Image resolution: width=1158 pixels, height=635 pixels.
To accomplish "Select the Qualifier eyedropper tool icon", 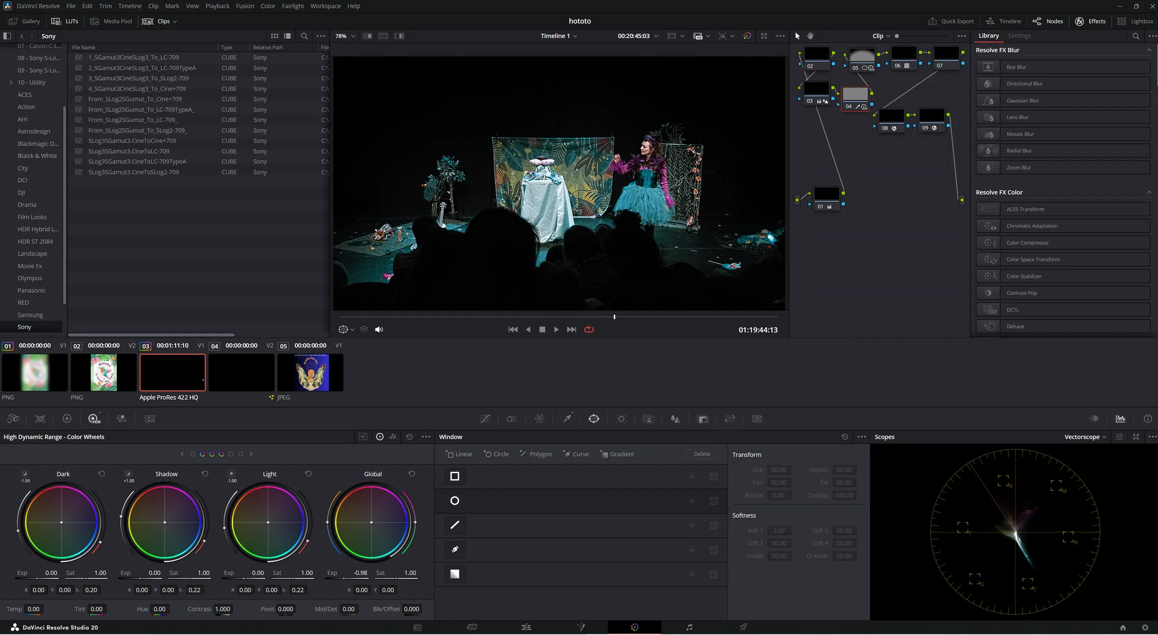I will pyautogui.click(x=567, y=419).
